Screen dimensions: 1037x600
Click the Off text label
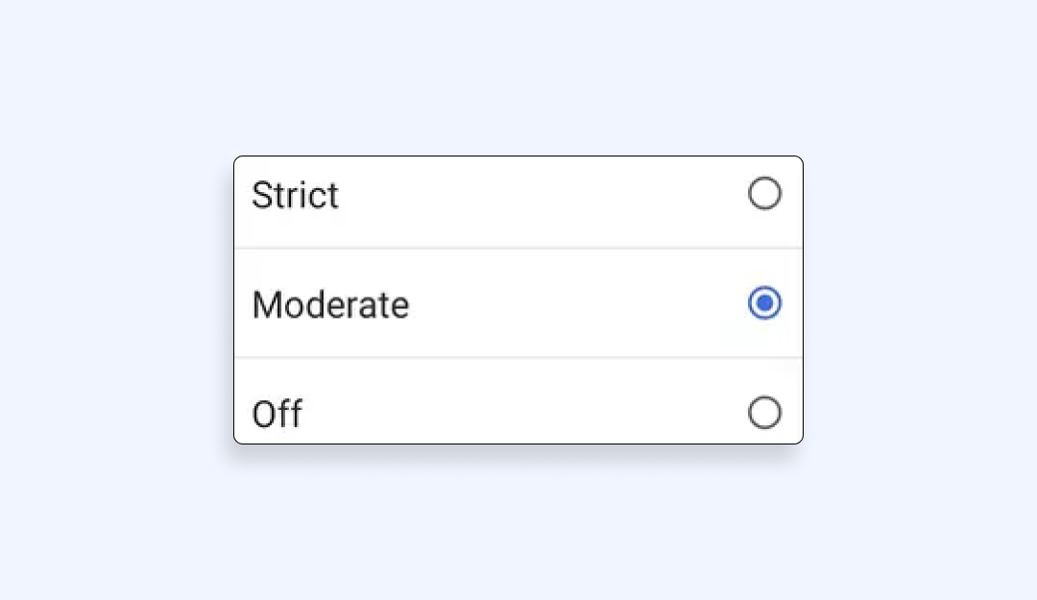[x=277, y=415]
